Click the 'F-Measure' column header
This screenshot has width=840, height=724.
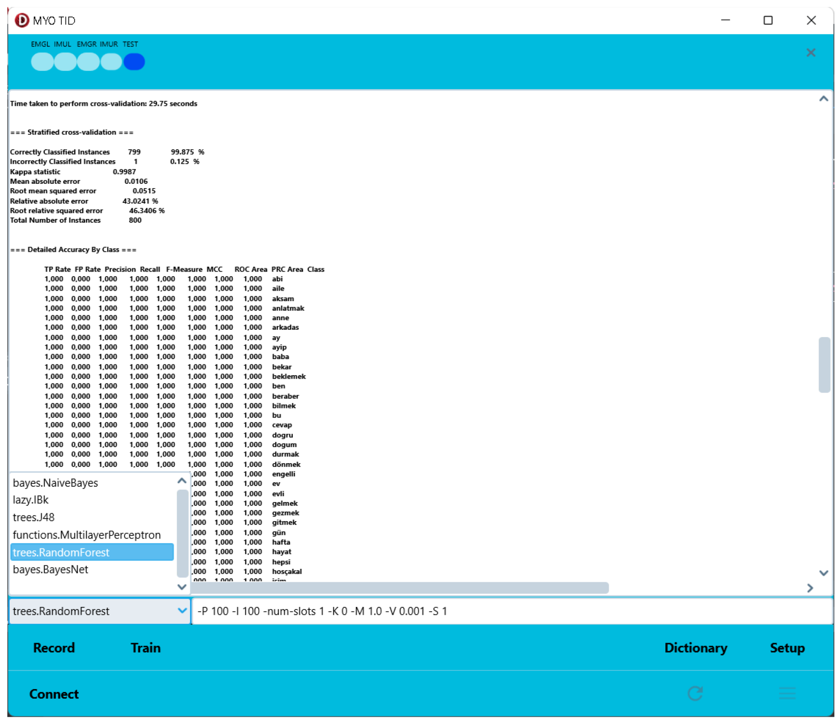pyautogui.click(x=184, y=269)
